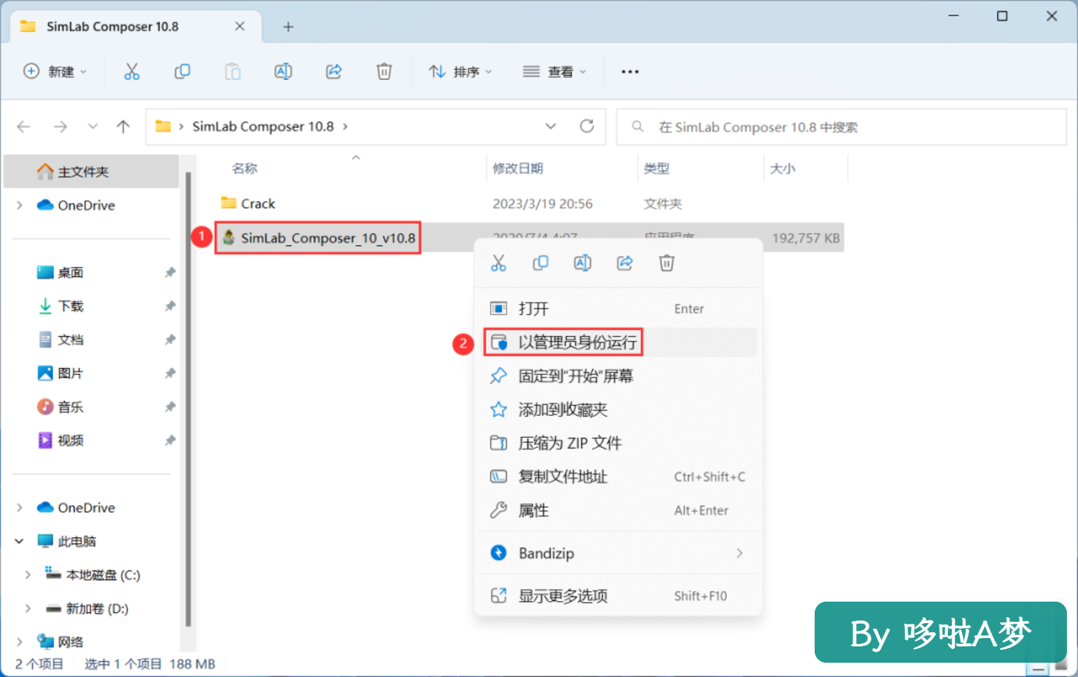Open the Bandizip submenu

pos(618,553)
